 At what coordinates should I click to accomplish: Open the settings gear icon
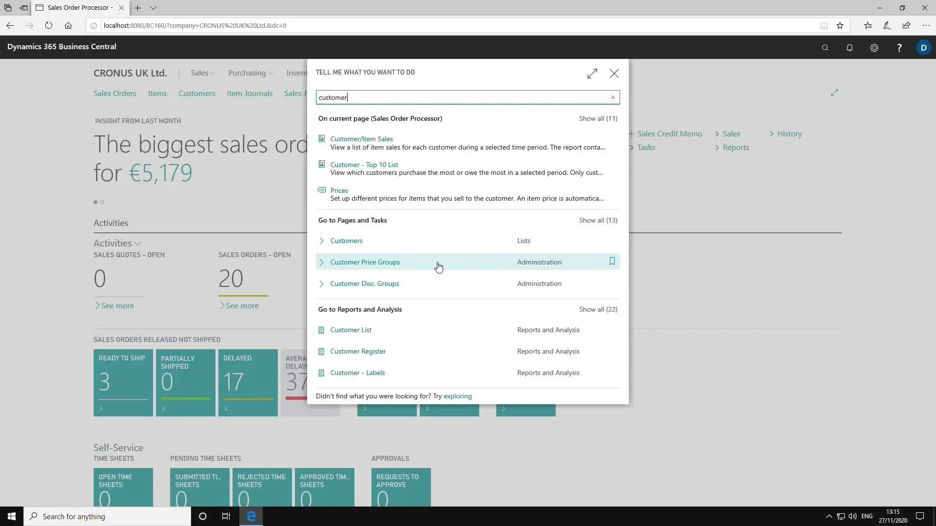tap(874, 48)
